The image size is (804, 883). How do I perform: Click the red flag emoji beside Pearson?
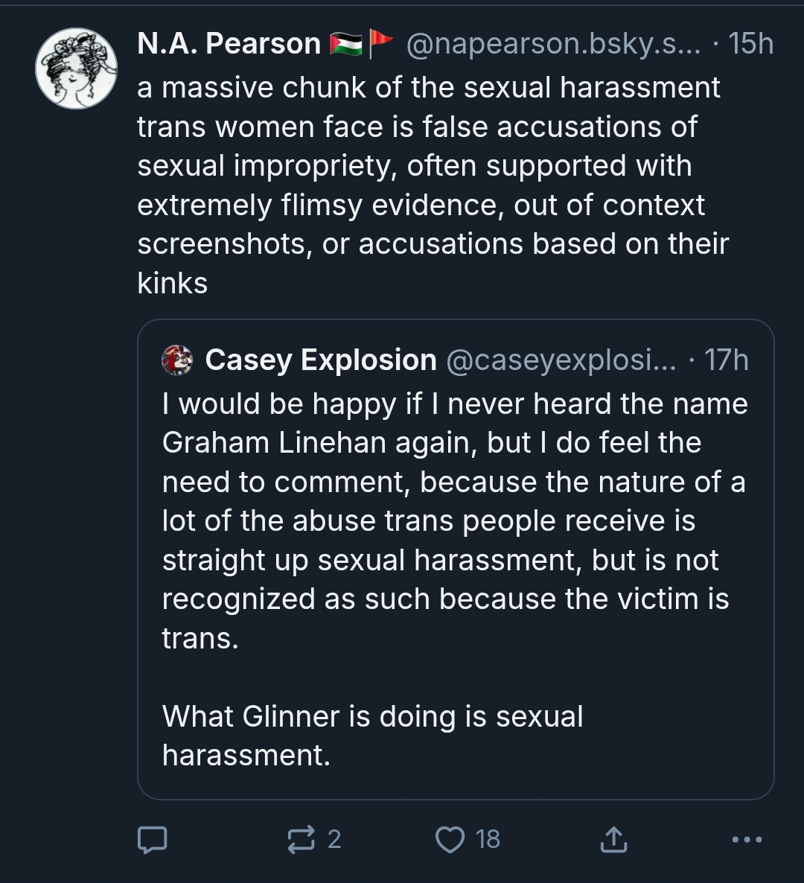[x=380, y=44]
